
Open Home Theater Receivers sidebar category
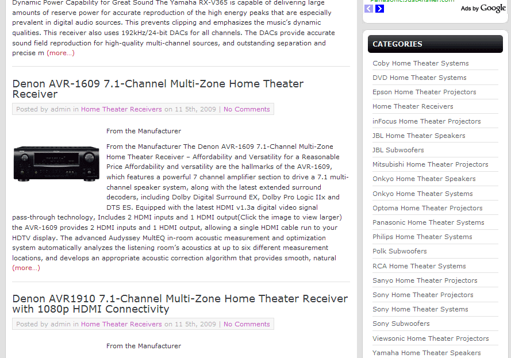[x=413, y=106]
